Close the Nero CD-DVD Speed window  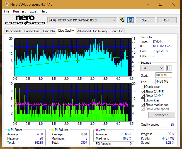pyautogui.click(x=173, y=4)
